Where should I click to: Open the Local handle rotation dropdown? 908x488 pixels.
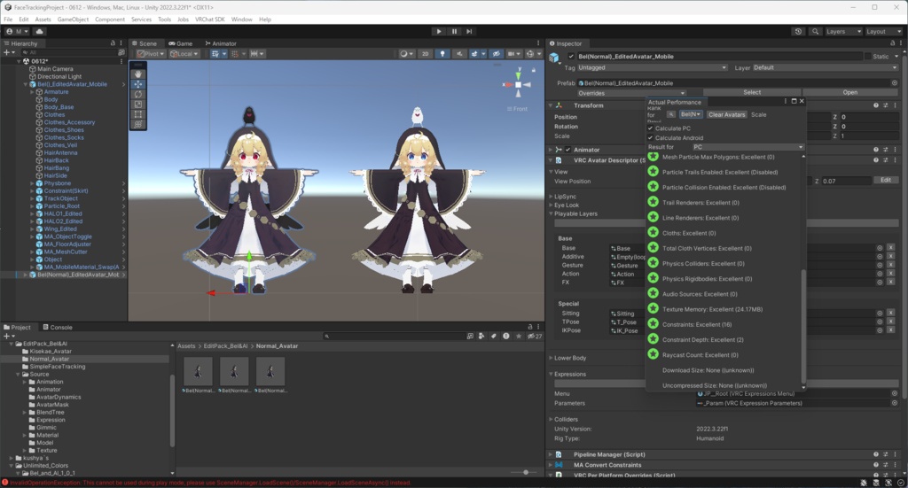coord(184,54)
